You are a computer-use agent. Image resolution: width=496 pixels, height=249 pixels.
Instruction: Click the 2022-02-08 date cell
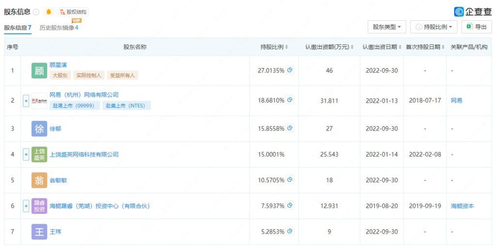click(425, 154)
